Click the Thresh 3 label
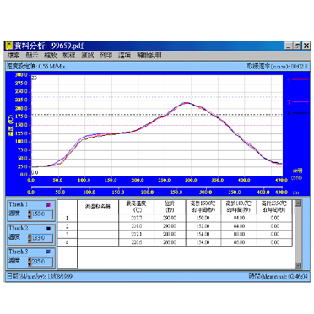The height and width of the screenshot is (314, 314). (19, 252)
